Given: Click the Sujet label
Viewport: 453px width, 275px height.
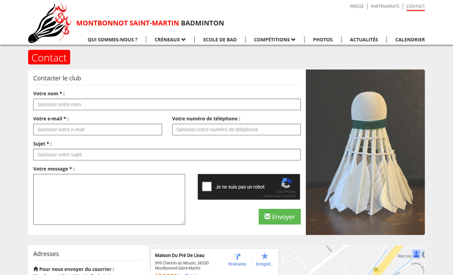Looking at the screenshot, I should (x=42, y=144).
